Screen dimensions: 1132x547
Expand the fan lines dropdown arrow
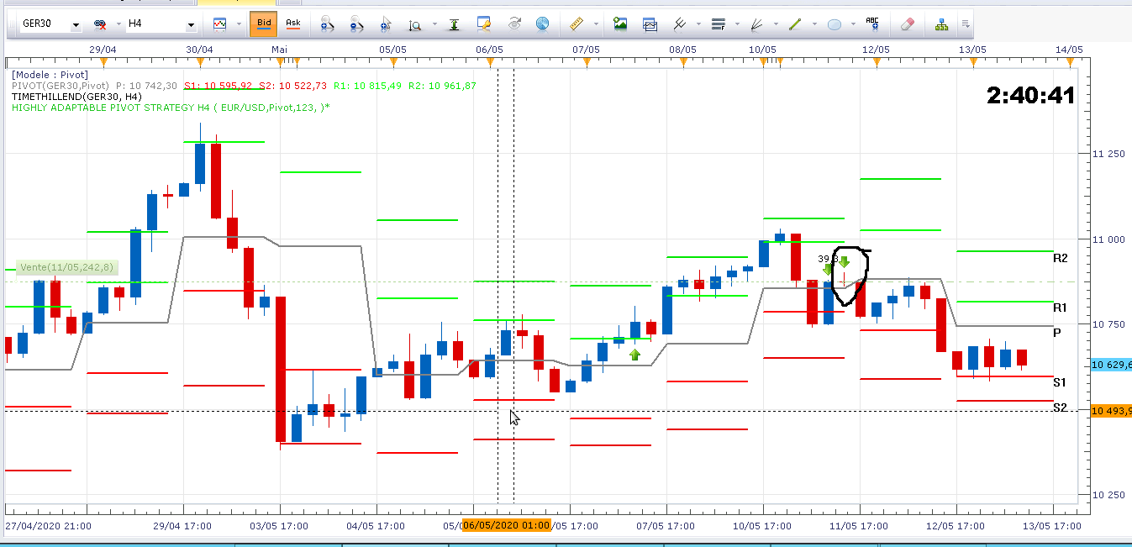pos(774,25)
